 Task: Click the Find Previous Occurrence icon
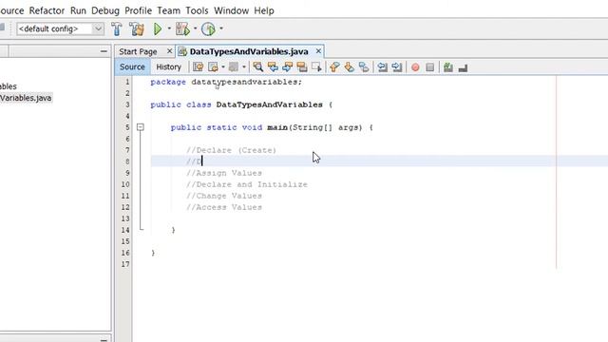tap(273, 67)
